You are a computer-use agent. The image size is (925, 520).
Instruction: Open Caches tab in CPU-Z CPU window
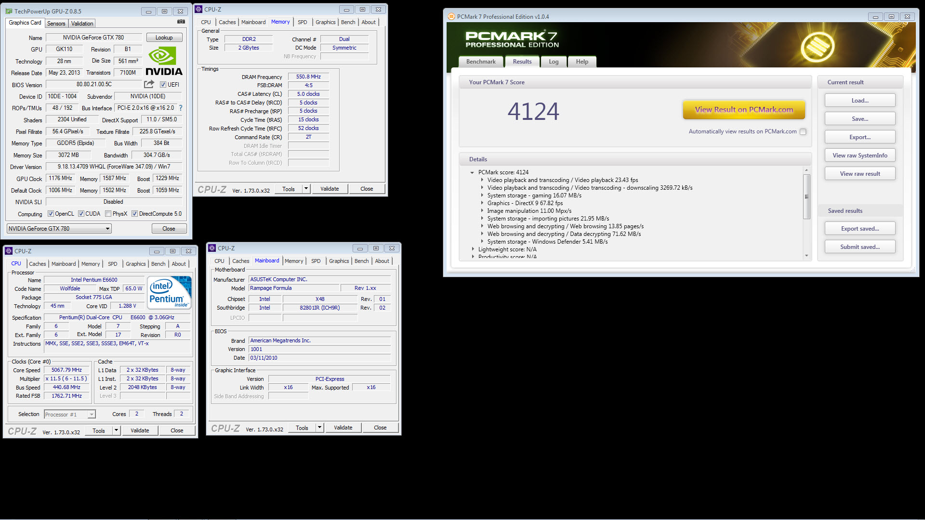click(x=38, y=264)
